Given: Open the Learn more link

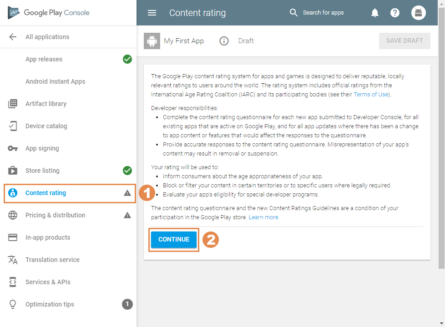Looking at the screenshot, I should coord(263,217).
